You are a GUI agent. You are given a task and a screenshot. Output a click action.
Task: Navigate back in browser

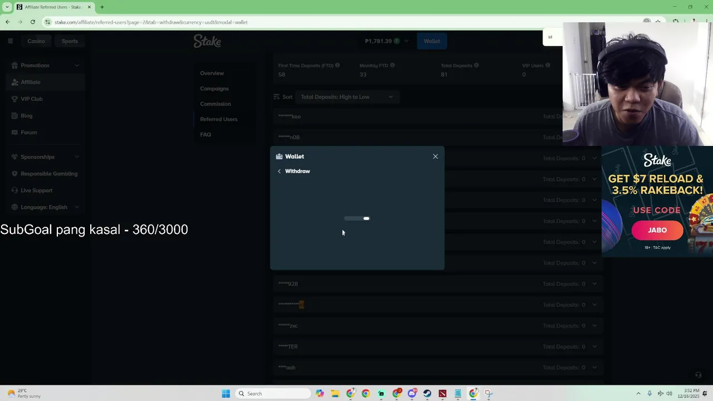point(7,22)
